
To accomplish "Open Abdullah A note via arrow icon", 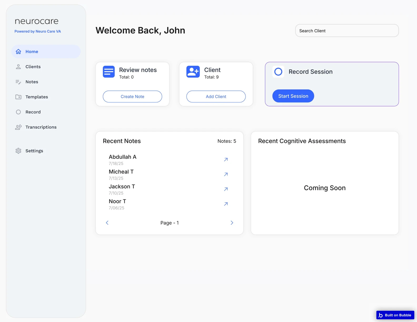I will click(226, 159).
